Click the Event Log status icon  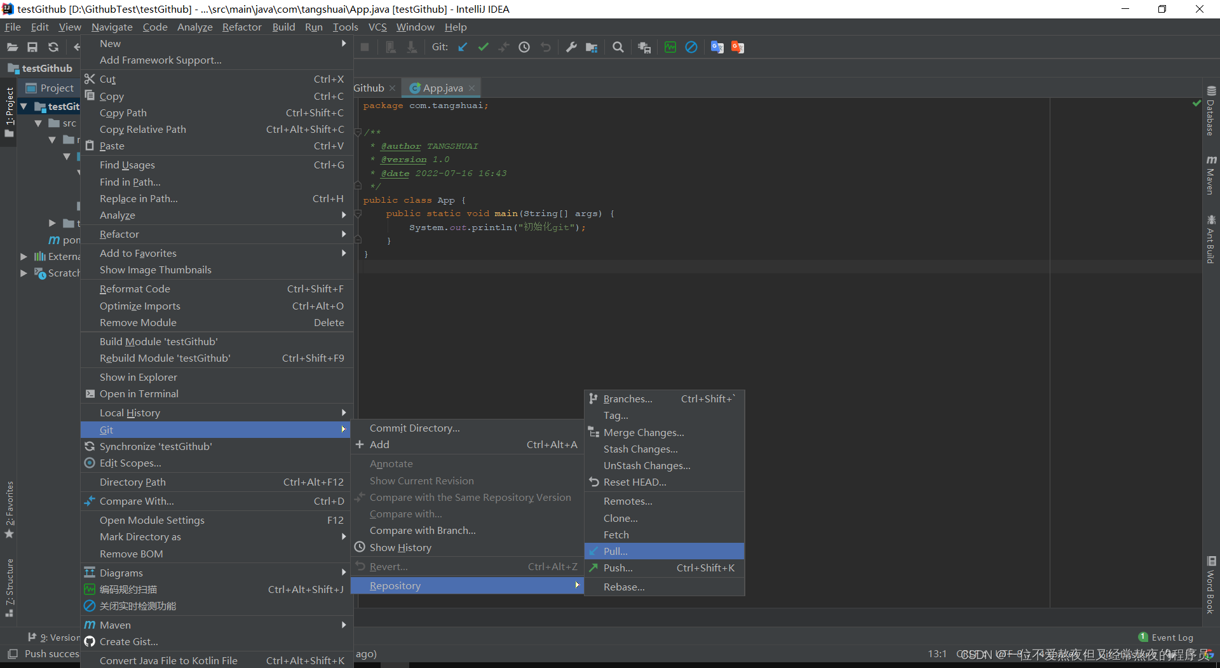[1166, 637]
